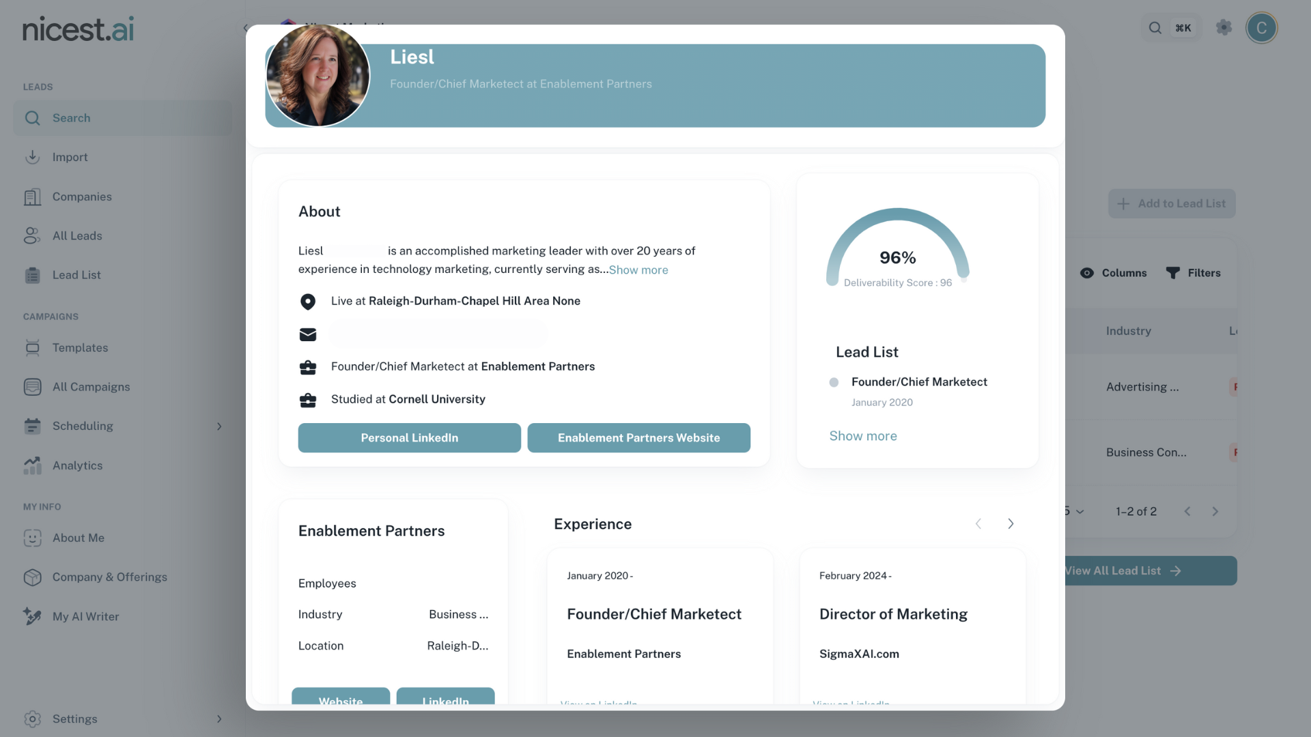Click Liesl's profile photo
This screenshot has width=1311, height=737.
318,76
